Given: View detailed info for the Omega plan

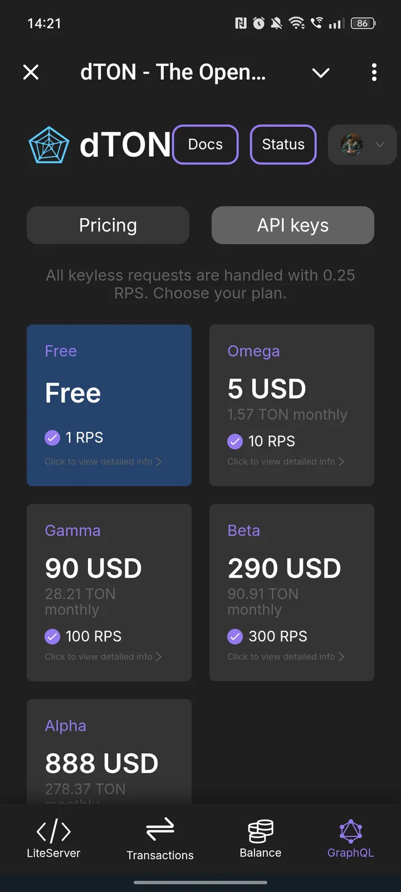Looking at the screenshot, I should [x=286, y=462].
